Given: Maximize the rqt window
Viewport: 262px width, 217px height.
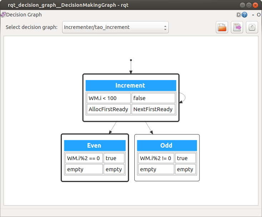Looking at the screenshot, I should pos(249,5).
